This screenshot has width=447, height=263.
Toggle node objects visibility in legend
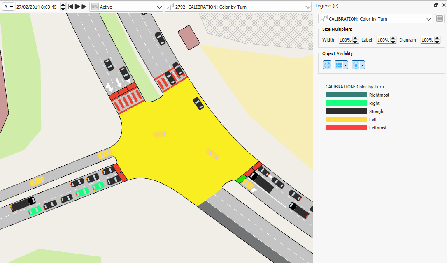point(327,65)
